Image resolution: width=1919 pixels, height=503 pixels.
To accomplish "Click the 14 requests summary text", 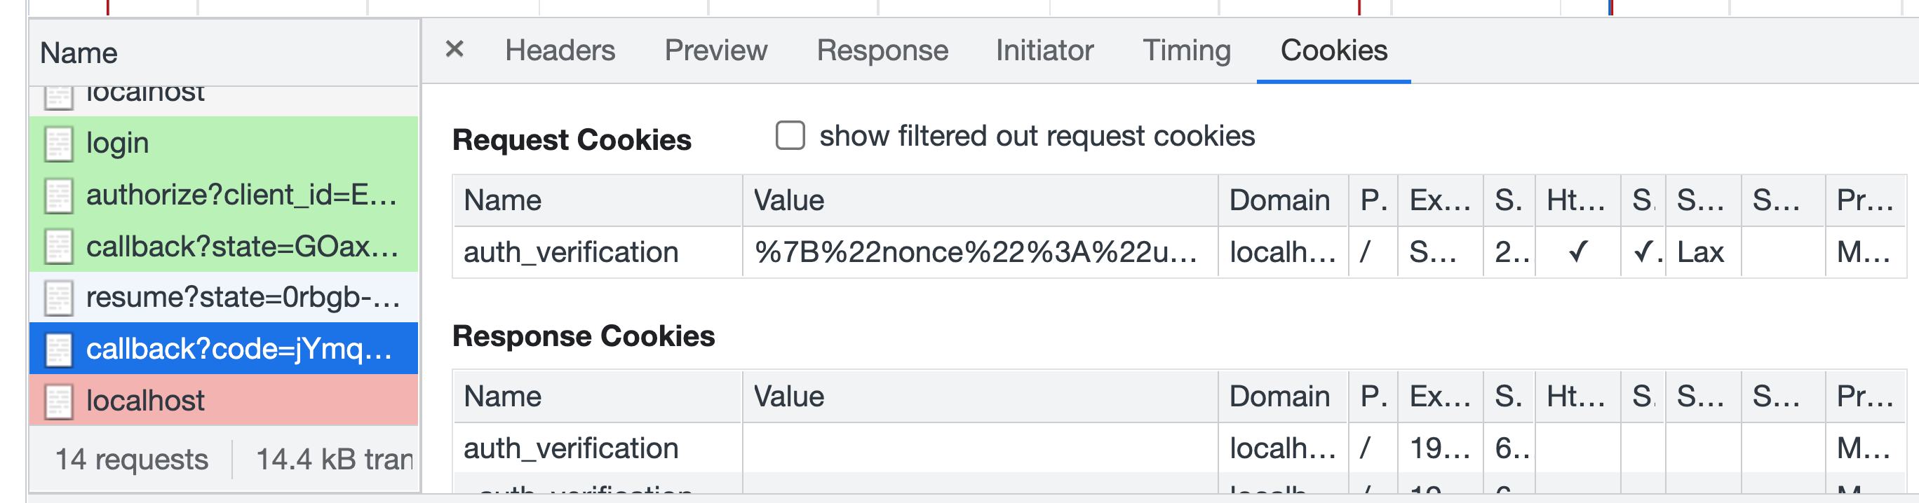I will (131, 459).
